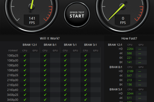Click the BRAW 8:1 4K CPU value 547
Image resolution: width=154 pixels, height=102 pixels.
point(129,76)
